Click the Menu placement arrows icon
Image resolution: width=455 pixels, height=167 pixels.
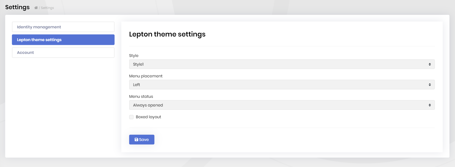(430, 85)
